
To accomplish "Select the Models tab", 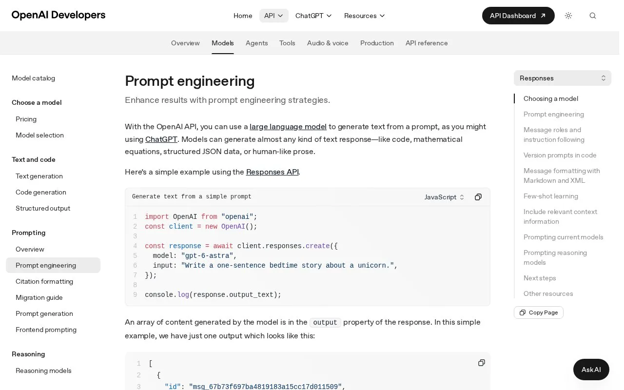I will tap(223, 43).
